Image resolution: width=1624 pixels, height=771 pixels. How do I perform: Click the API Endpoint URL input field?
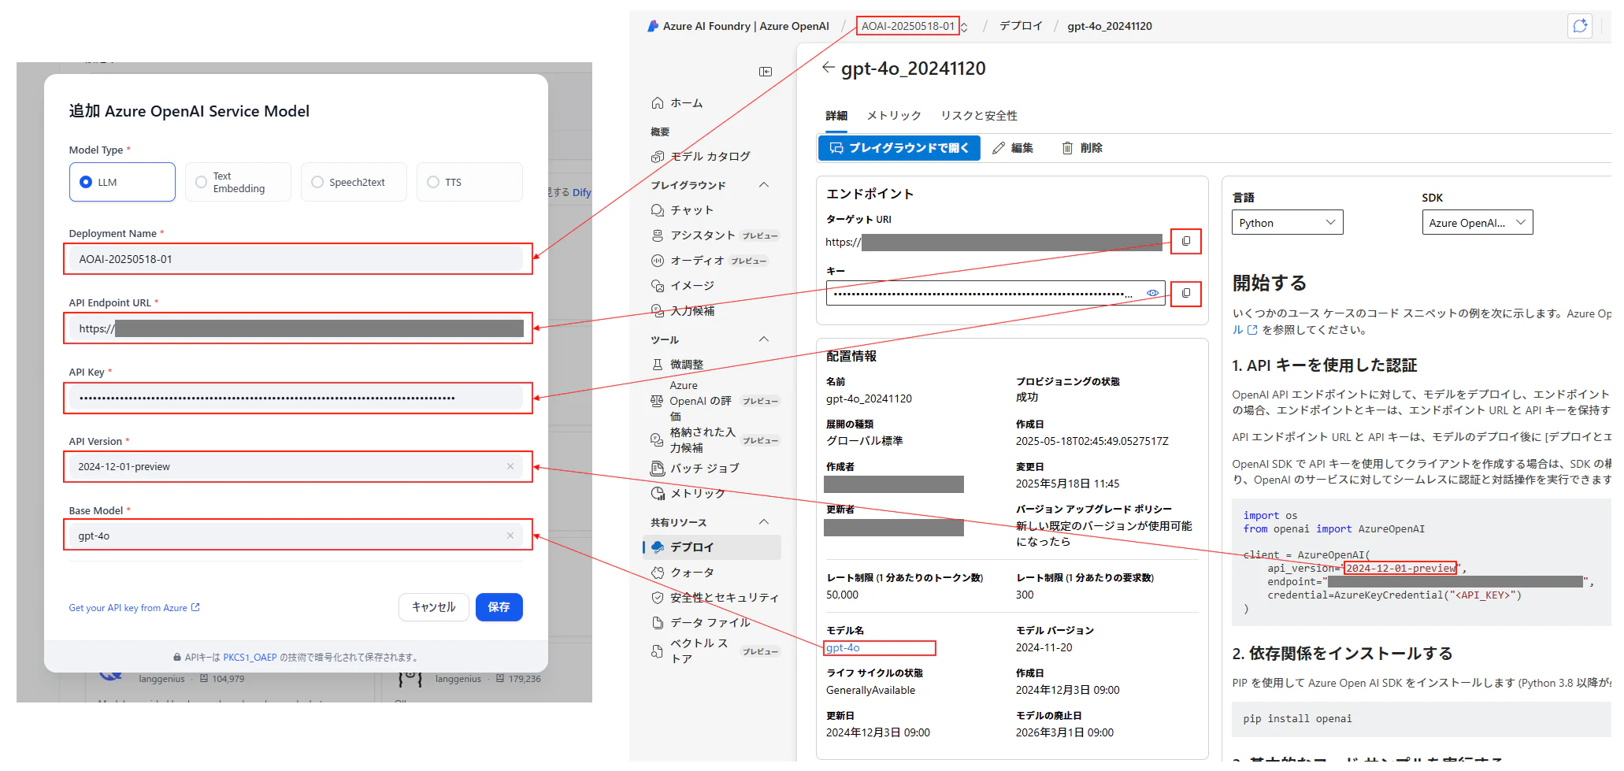pyautogui.click(x=296, y=328)
